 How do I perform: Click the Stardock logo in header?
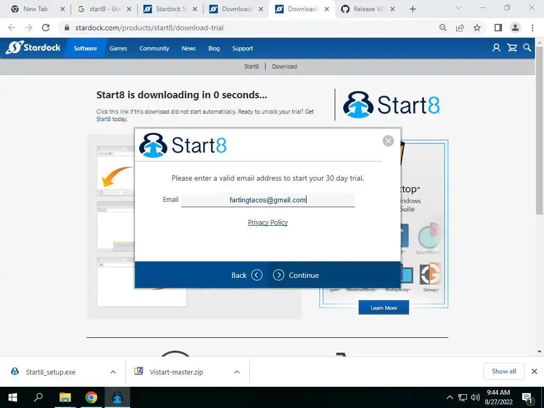tap(33, 47)
